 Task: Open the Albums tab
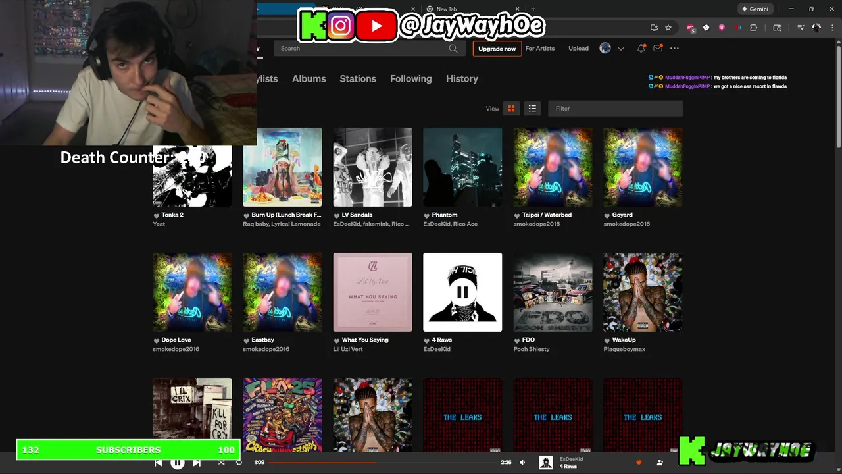click(309, 78)
